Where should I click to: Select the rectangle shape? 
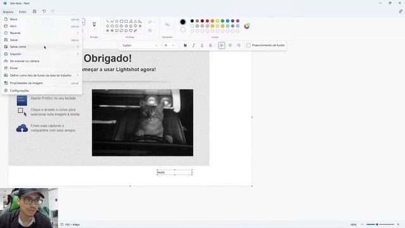(x=121, y=22)
